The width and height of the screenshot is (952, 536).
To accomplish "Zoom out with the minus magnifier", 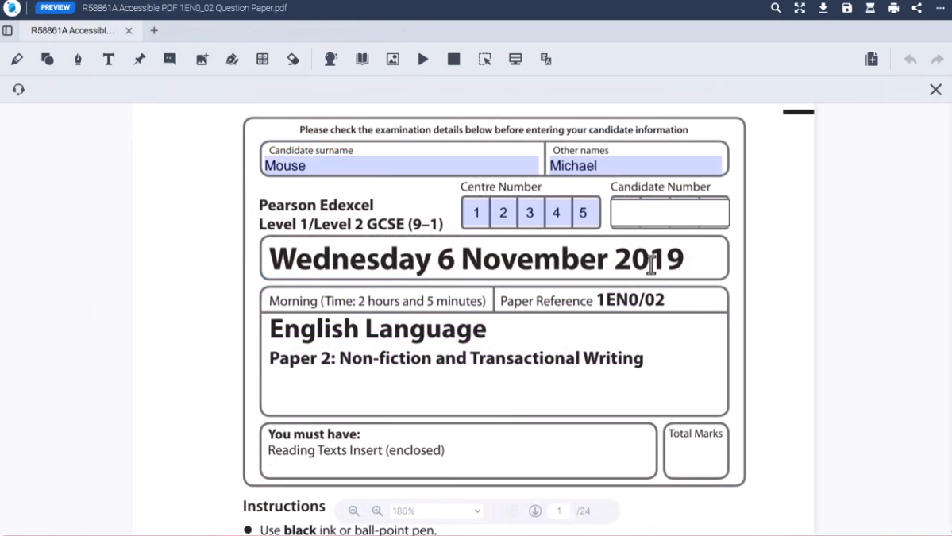I will (354, 511).
